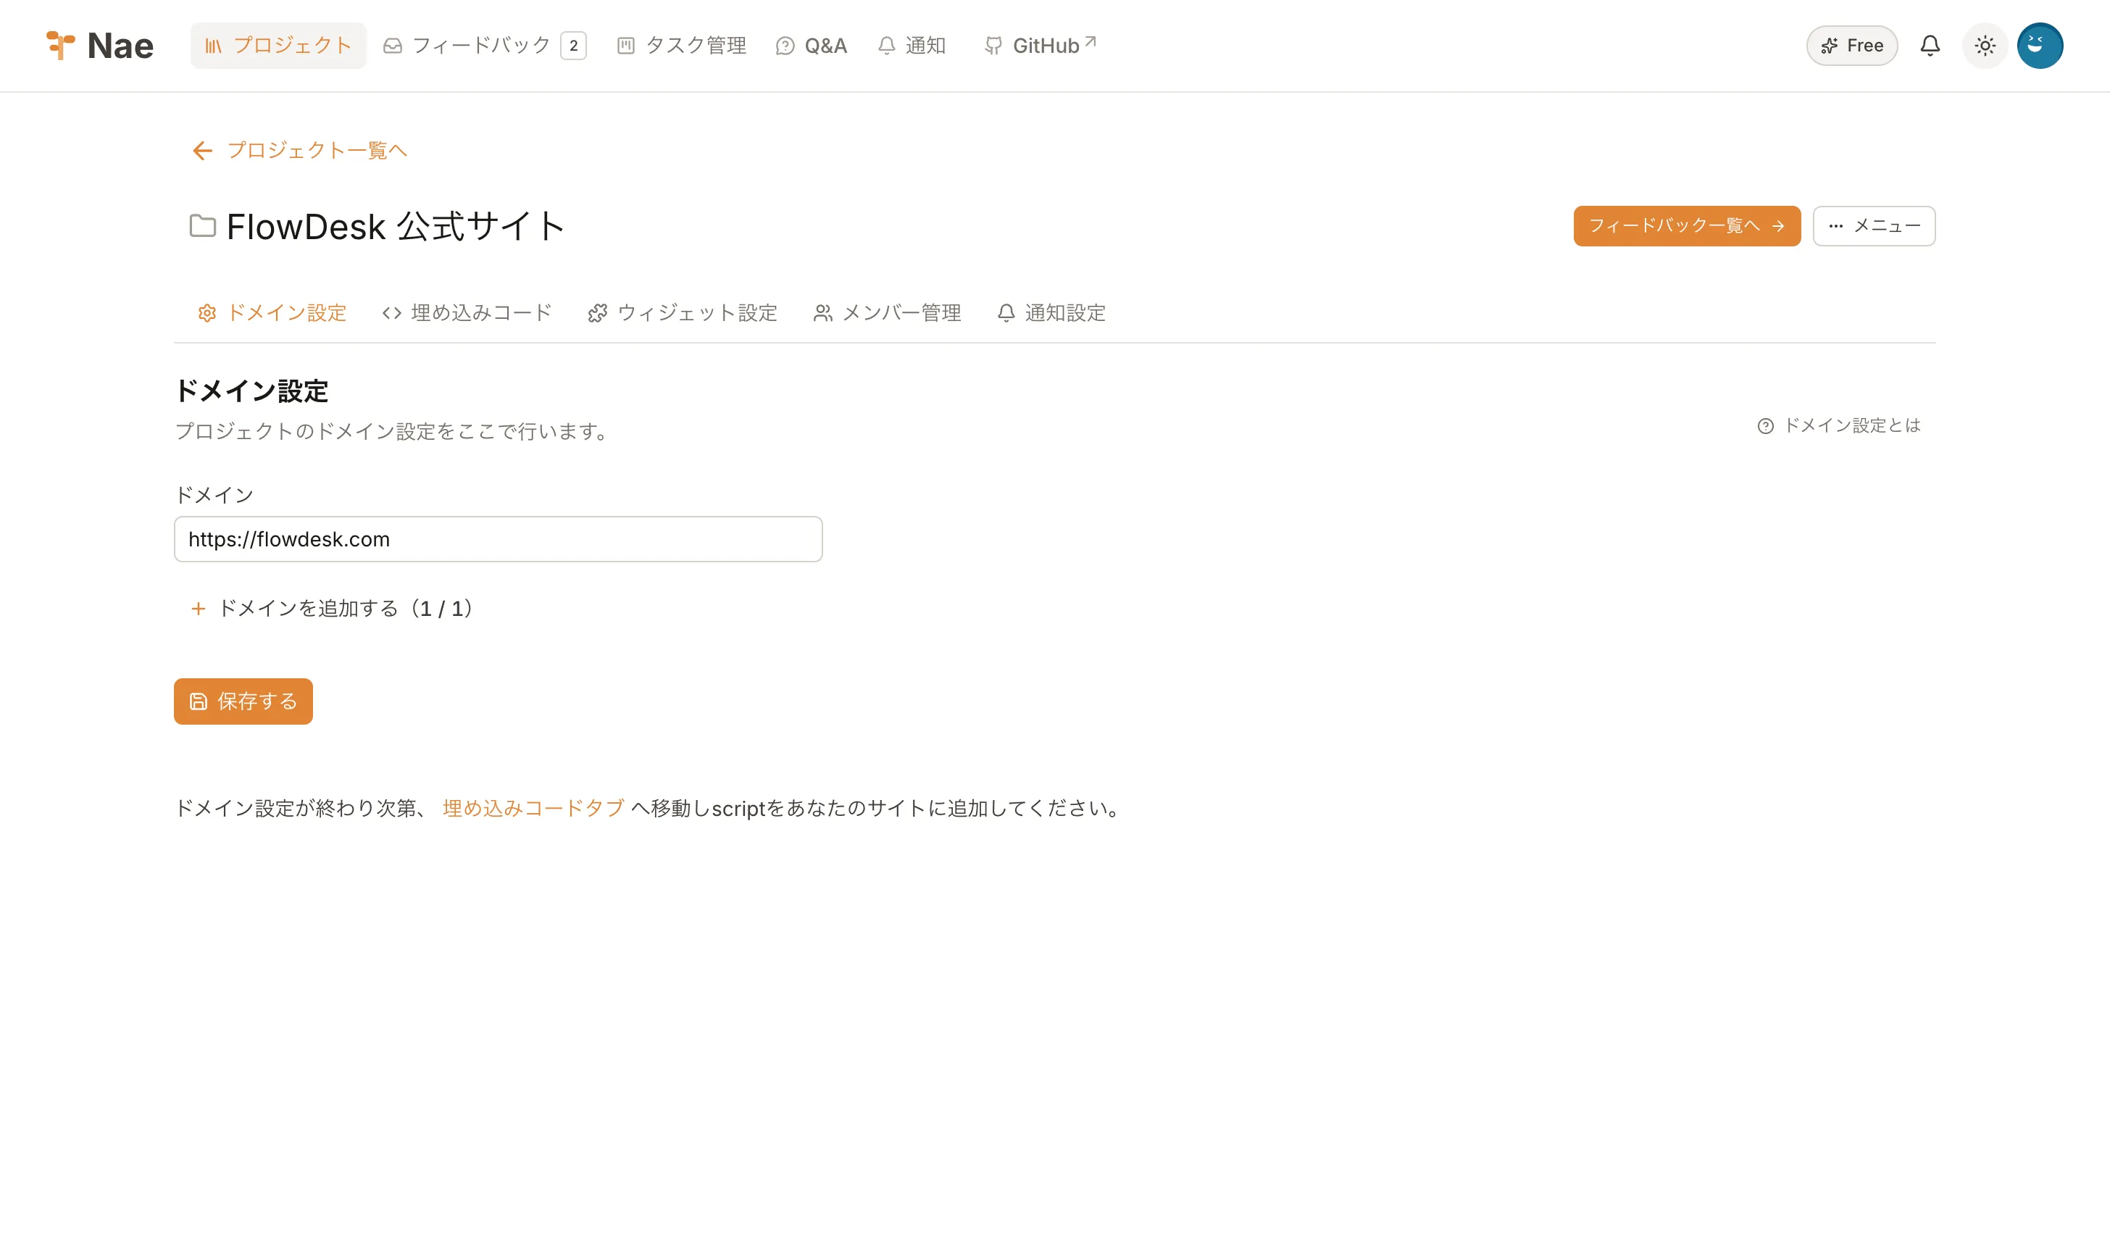
Task: Click the プロジェクトのドメイン設定 description text
Action: click(x=395, y=431)
